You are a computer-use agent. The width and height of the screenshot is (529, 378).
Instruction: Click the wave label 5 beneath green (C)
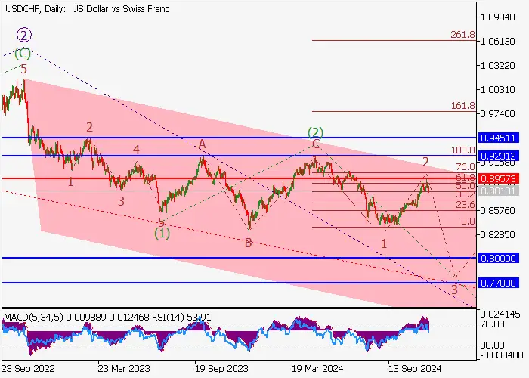coord(23,70)
